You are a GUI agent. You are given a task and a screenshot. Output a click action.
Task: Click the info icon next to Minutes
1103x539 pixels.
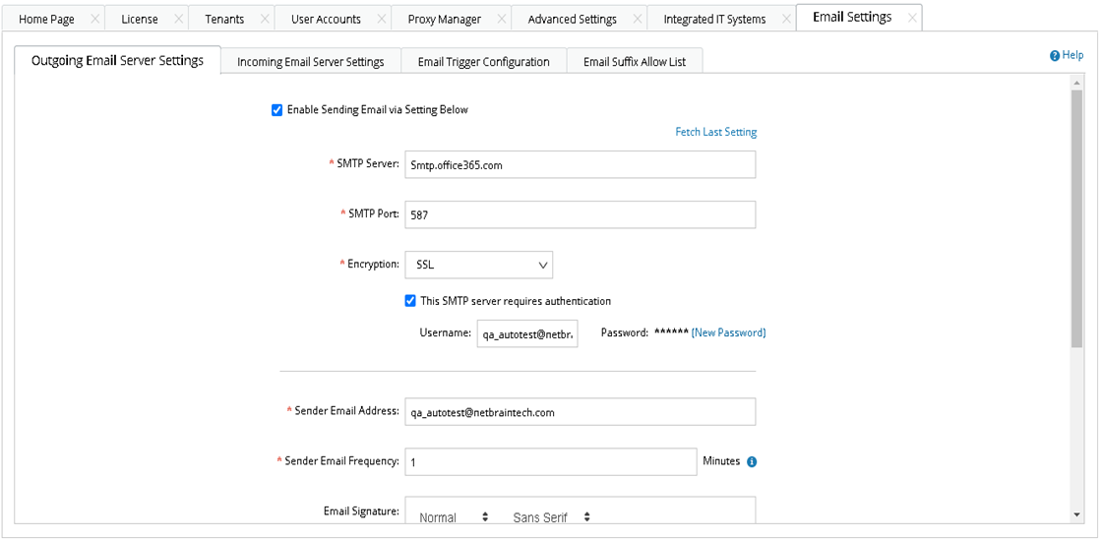coord(752,461)
